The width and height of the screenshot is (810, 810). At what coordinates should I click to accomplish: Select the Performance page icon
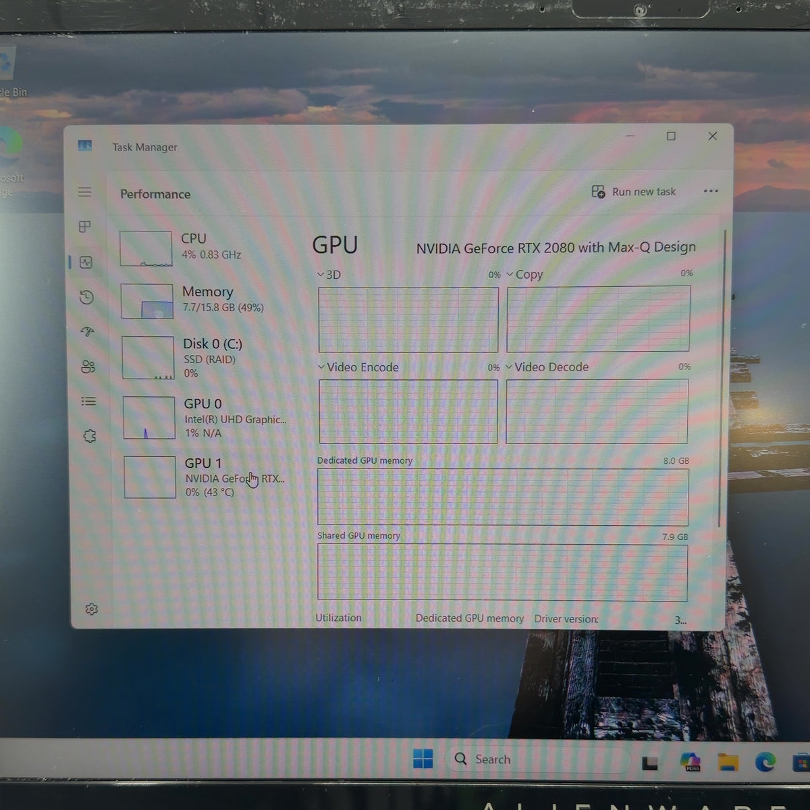[x=86, y=263]
